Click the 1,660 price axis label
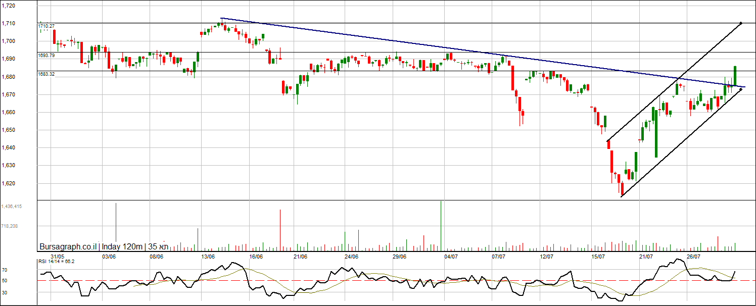Screen dimensions: 756x306 pyautogui.click(x=9, y=112)
